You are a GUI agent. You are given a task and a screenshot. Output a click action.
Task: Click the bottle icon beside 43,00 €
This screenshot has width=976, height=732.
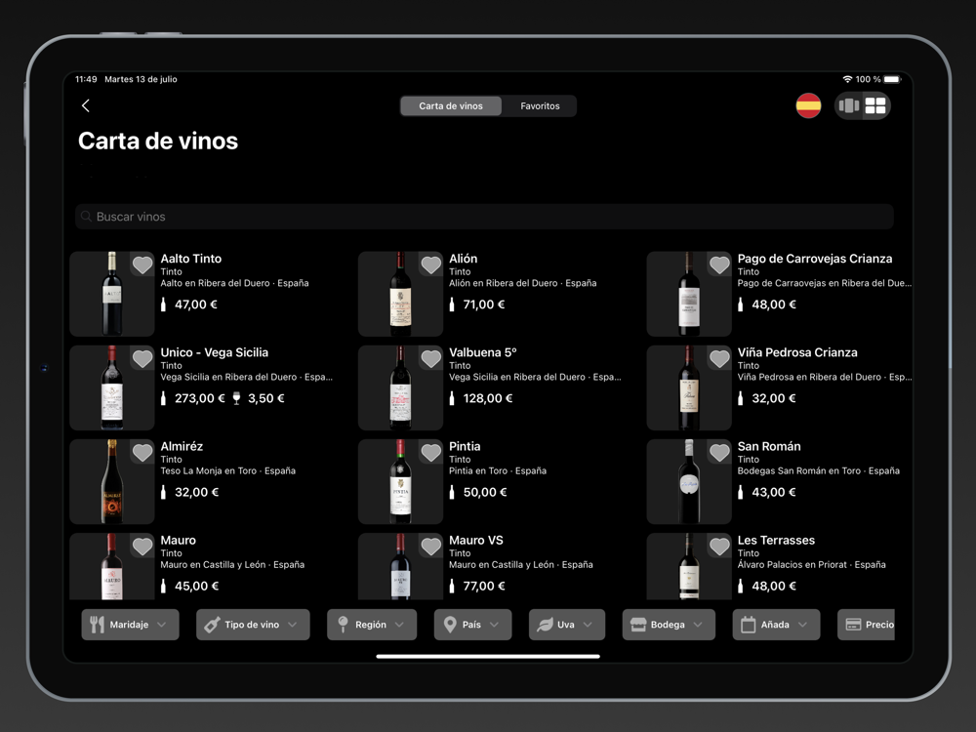[740, 492]
